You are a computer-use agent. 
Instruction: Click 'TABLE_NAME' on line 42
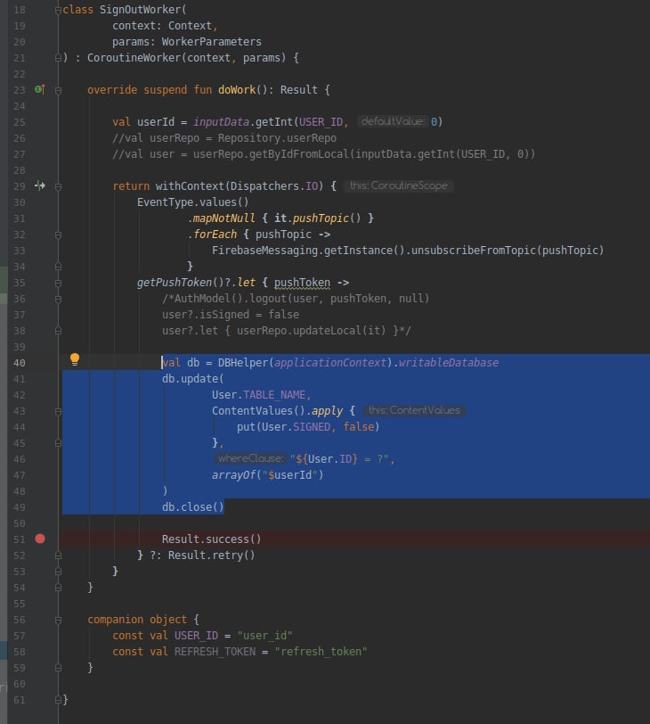coord(274,395)
